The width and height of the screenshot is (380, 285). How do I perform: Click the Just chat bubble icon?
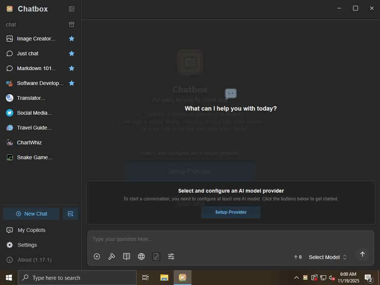click(9, 53)
